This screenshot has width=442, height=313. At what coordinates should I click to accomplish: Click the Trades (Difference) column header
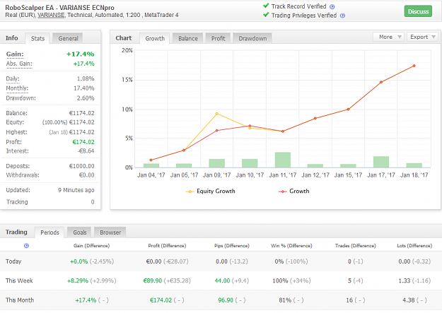pyautogui.click(x=355, y=246)
